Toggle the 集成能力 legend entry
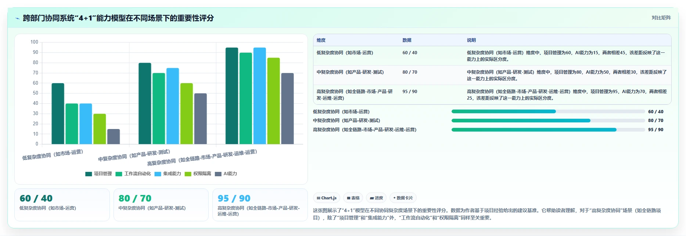Screen dimensions: 686x236 [x=168, y=174]
